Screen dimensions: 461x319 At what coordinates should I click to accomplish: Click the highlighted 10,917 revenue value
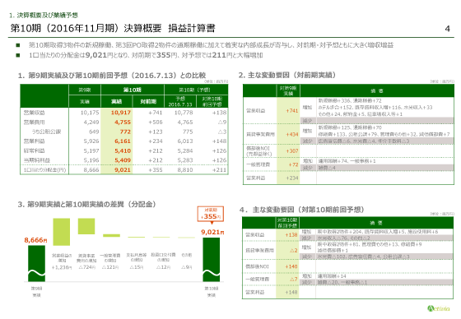121,113
